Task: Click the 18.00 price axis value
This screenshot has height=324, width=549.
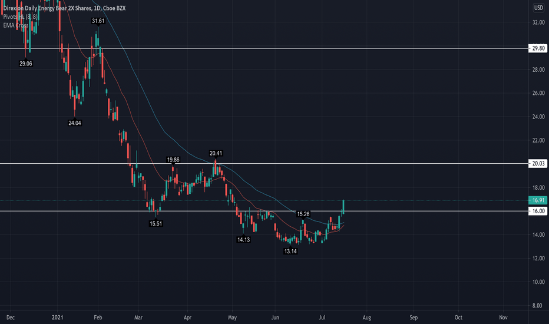Action: (x=538, y=188)
